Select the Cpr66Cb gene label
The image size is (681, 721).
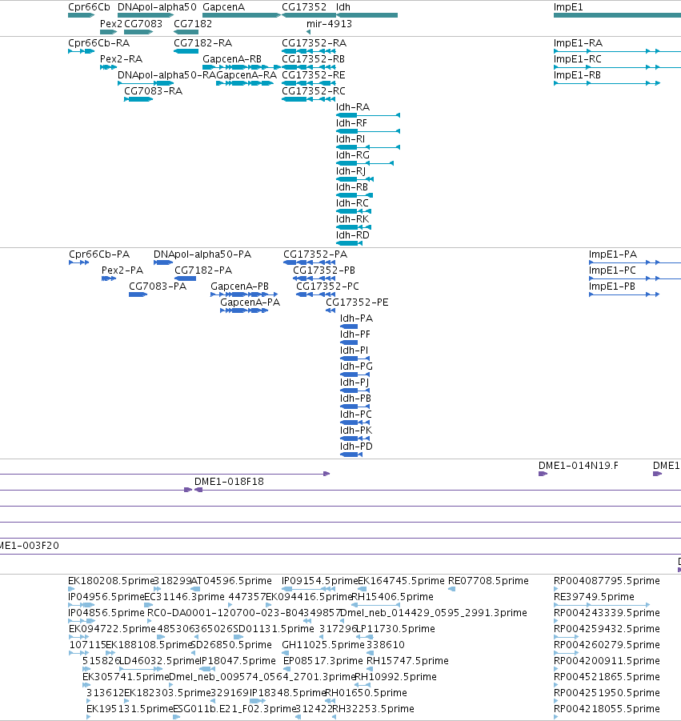point(89,7)
